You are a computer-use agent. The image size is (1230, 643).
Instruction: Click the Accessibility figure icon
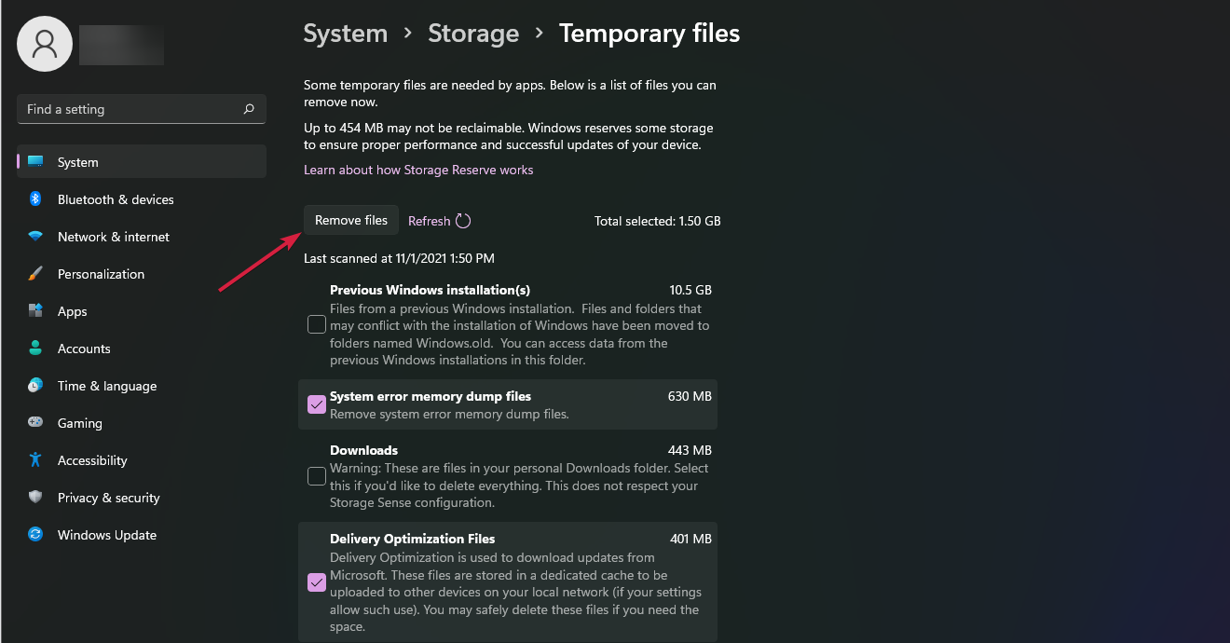click(x=35, y=460)
